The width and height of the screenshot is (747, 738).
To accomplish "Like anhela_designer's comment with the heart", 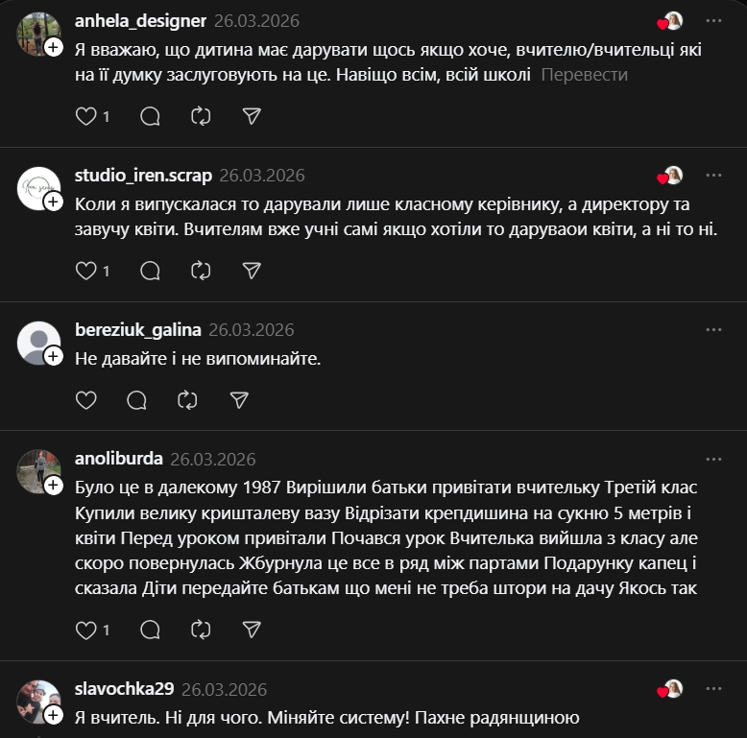I will click(x=86, y=116).
